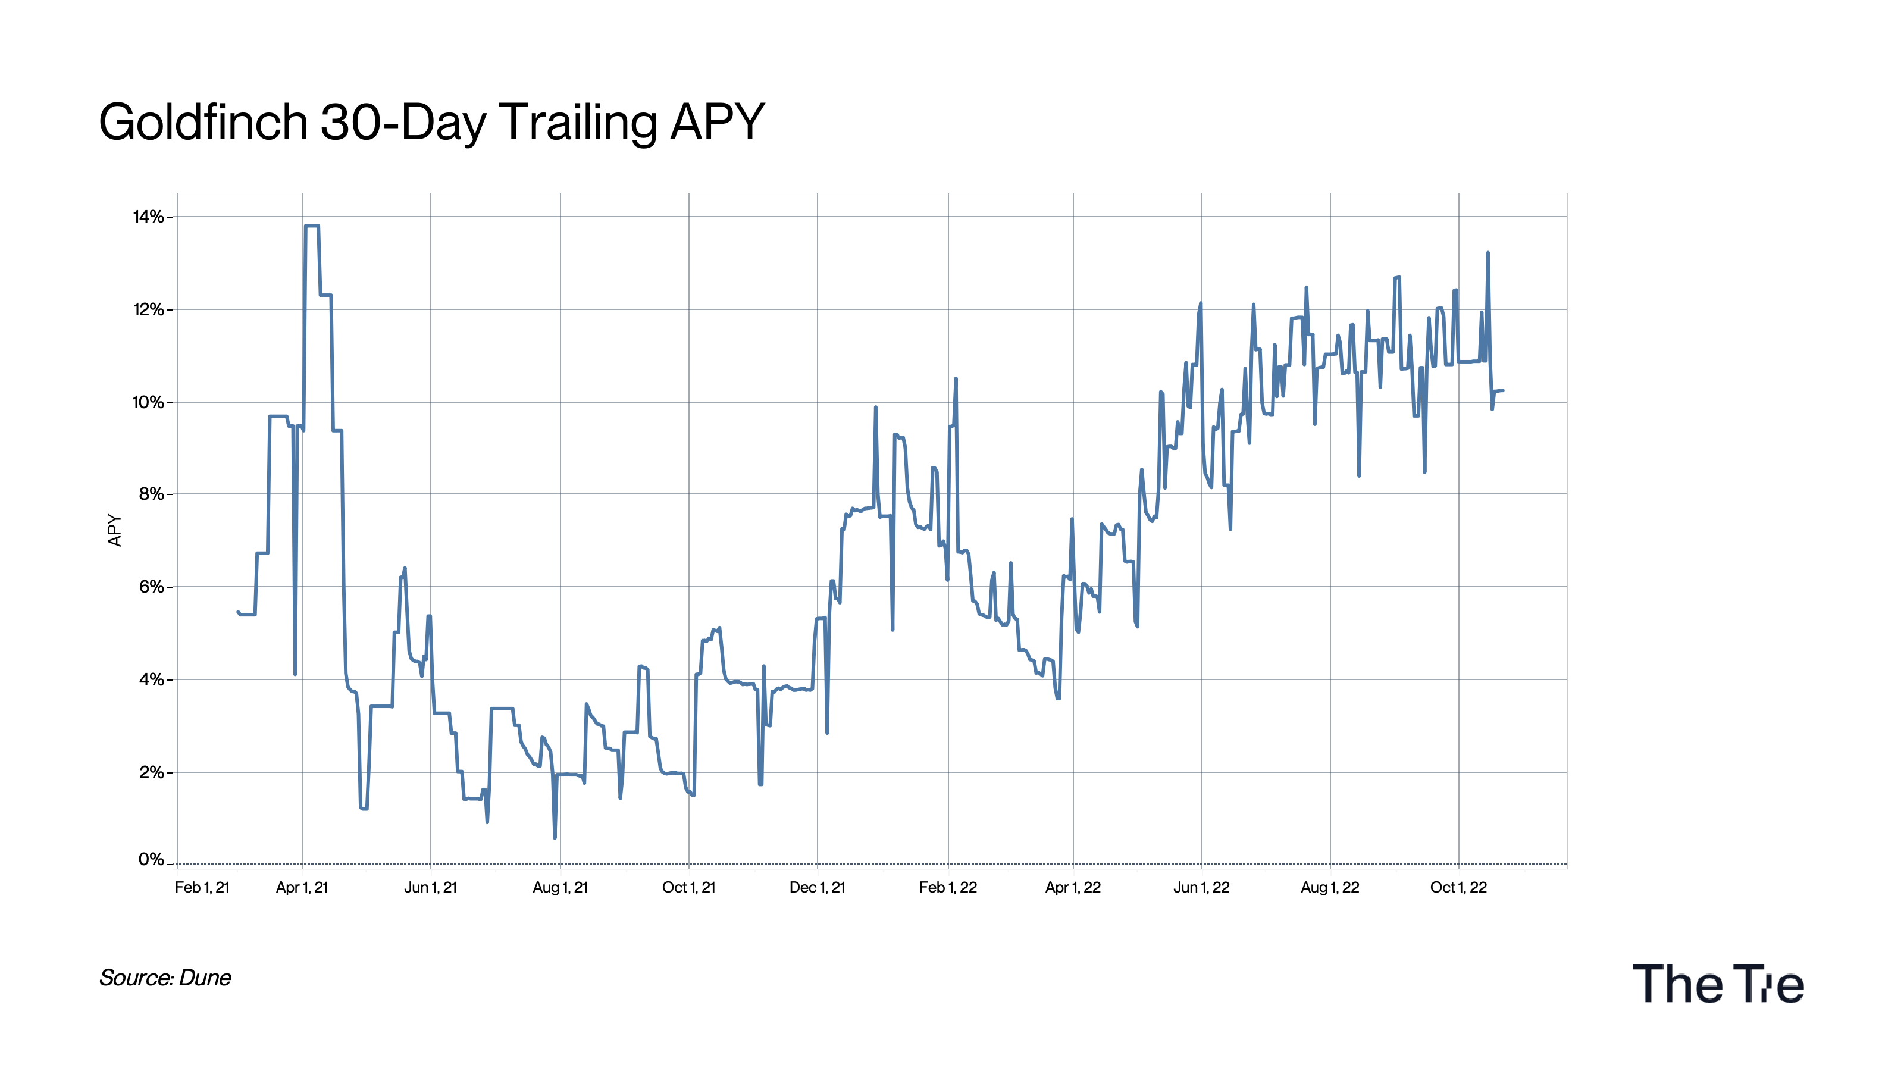
Task: Click the Aug 1, 21 date label
Action: click(x=560, y=887)
